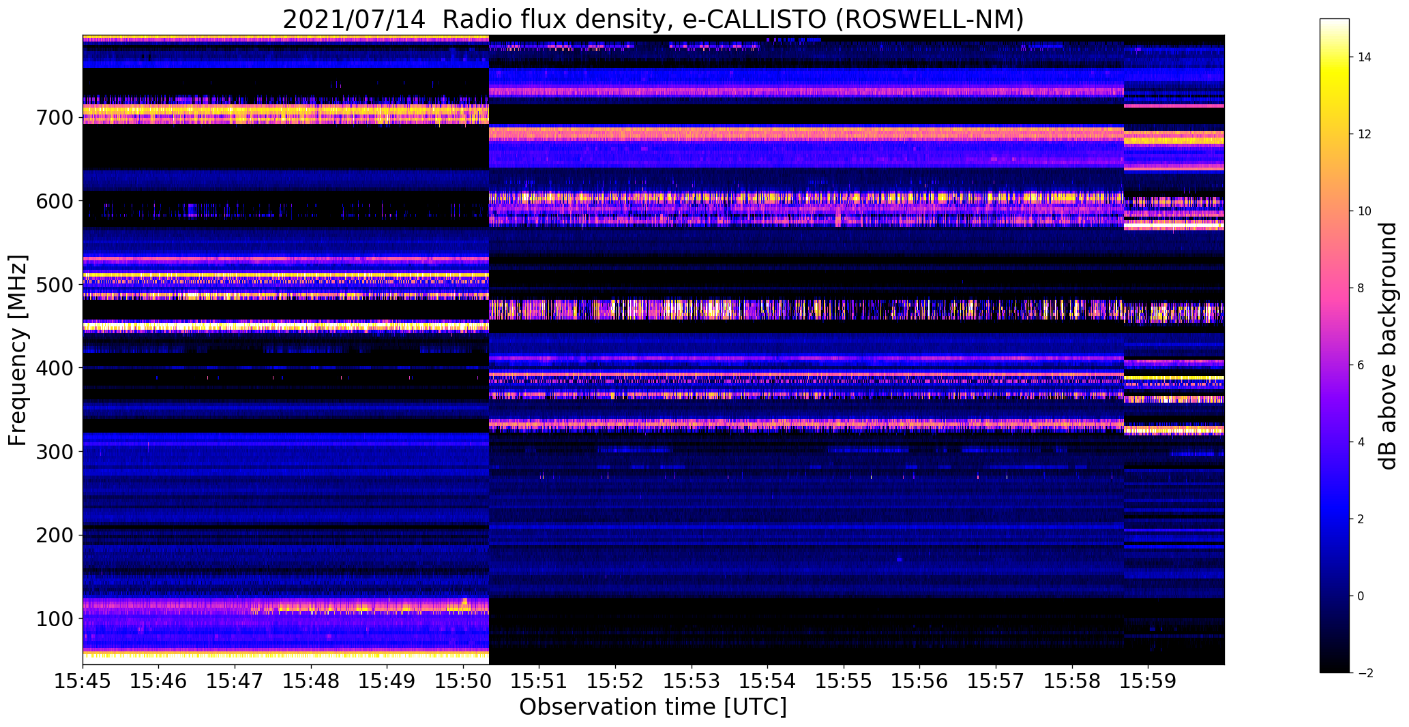Click the 15:57 time tick label
The image size is (1409, 727).
(x=996, y=681)
